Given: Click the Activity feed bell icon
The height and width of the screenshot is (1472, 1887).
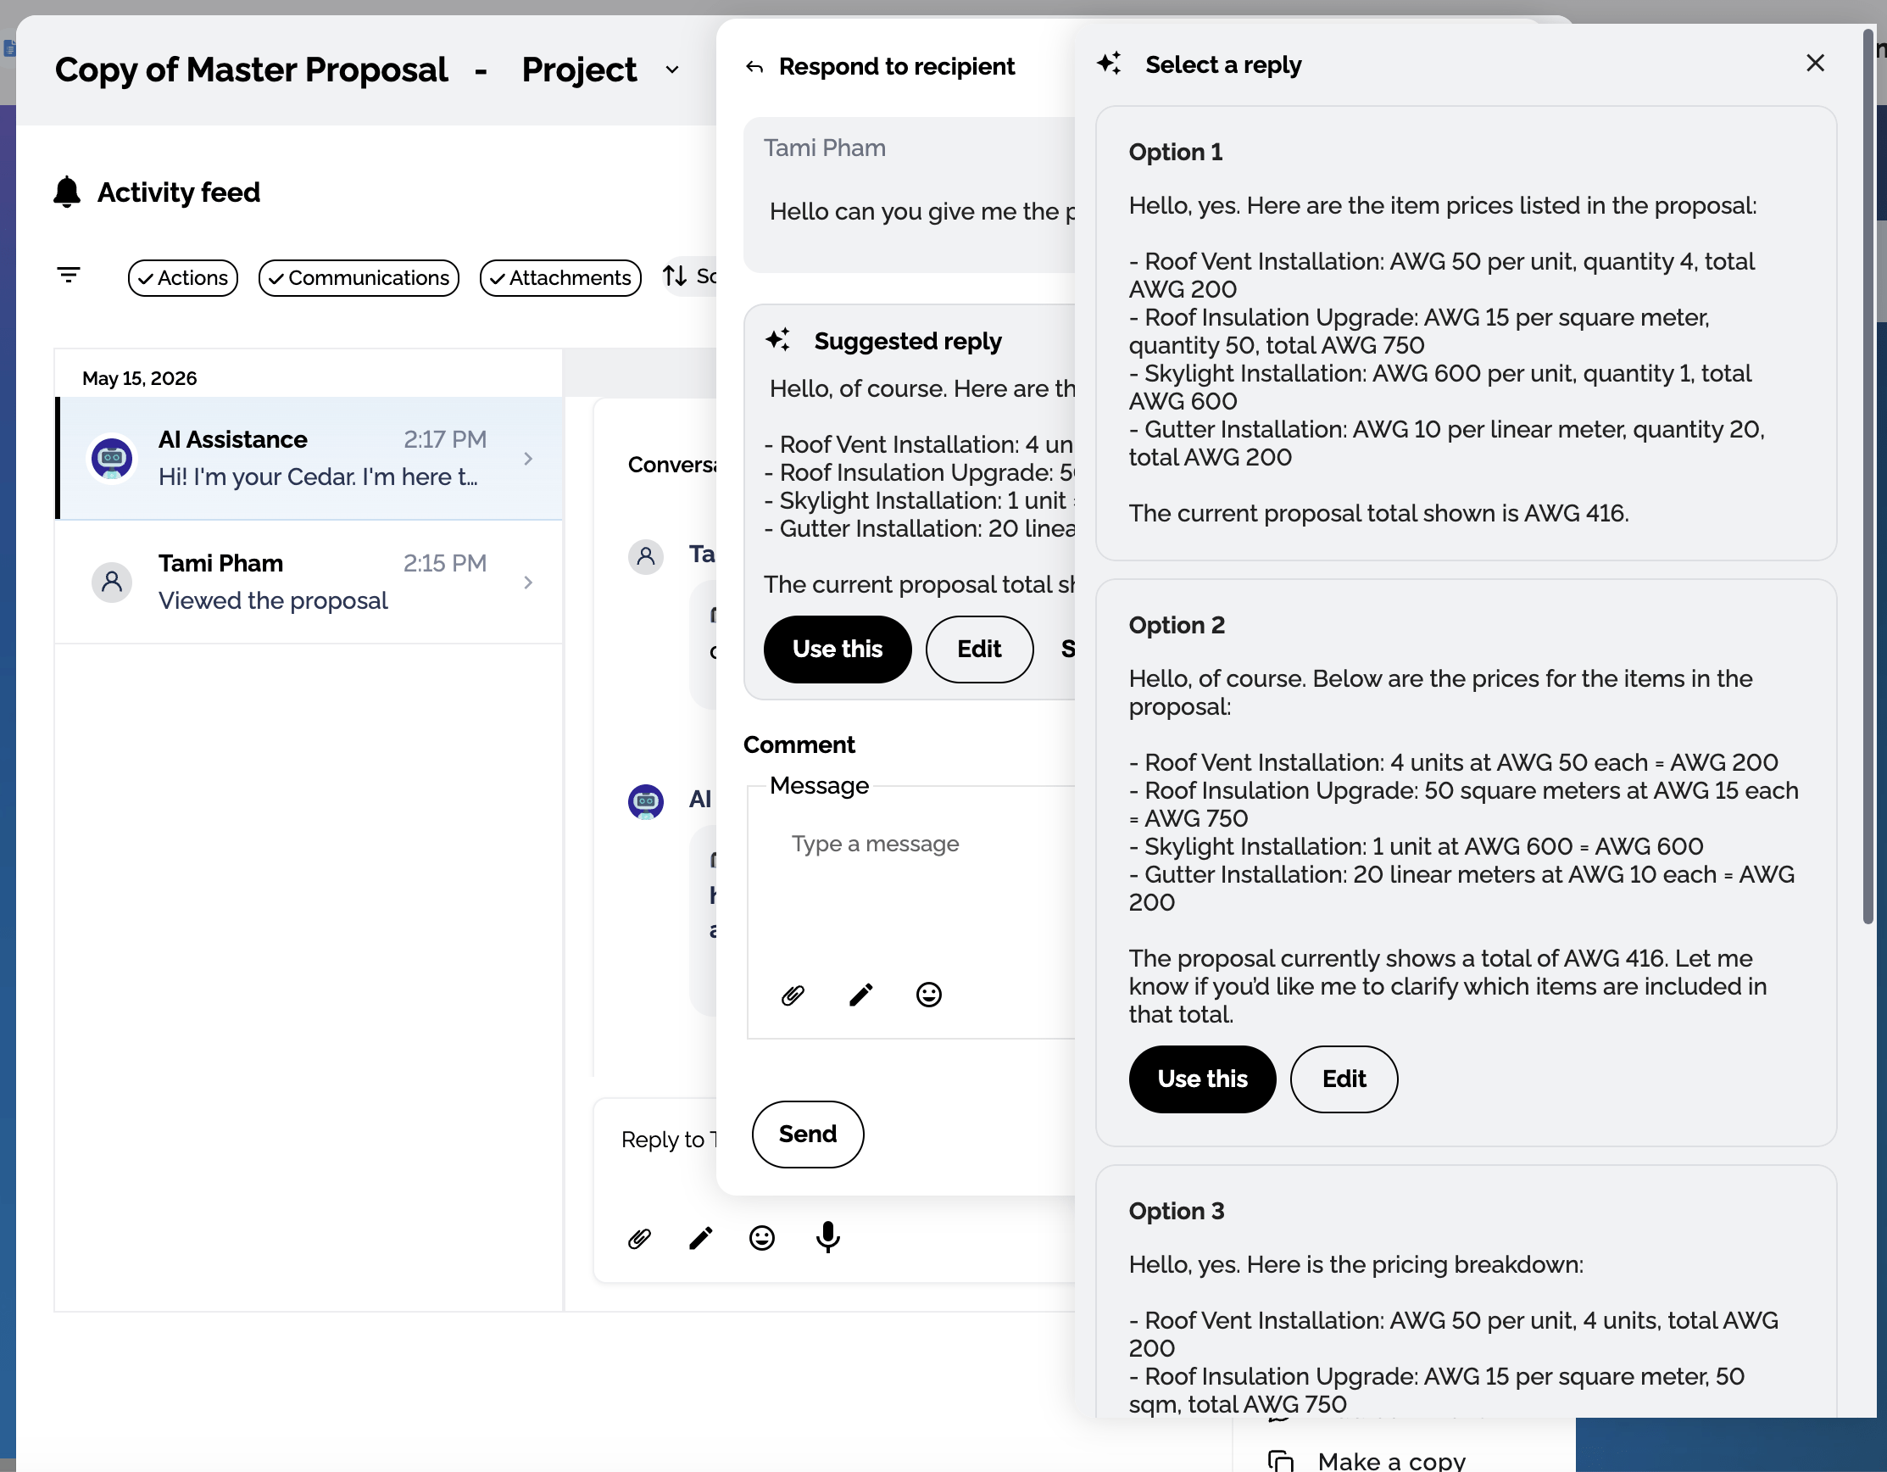Looking at the screenshot, I should pyautogui.click(x=68, y=192).
